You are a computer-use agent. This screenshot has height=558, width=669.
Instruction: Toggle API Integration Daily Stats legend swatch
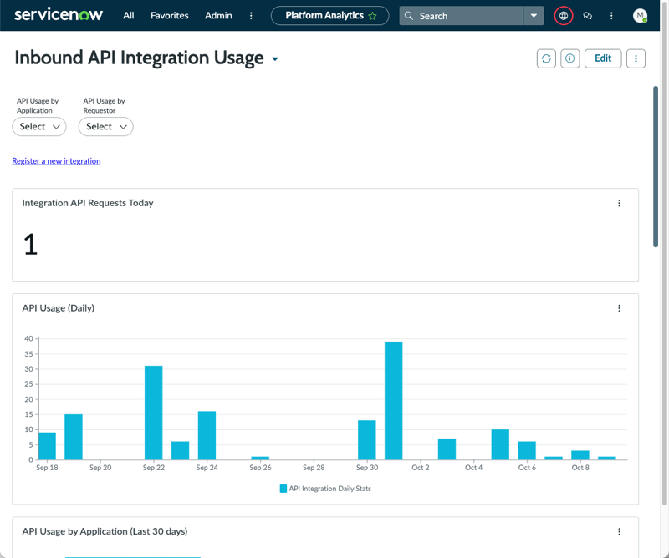click(x=283, y=489)
